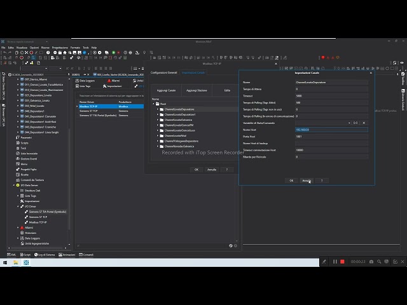
Task: Open the Animazioni bottom tab
Action: pos(67,255)
